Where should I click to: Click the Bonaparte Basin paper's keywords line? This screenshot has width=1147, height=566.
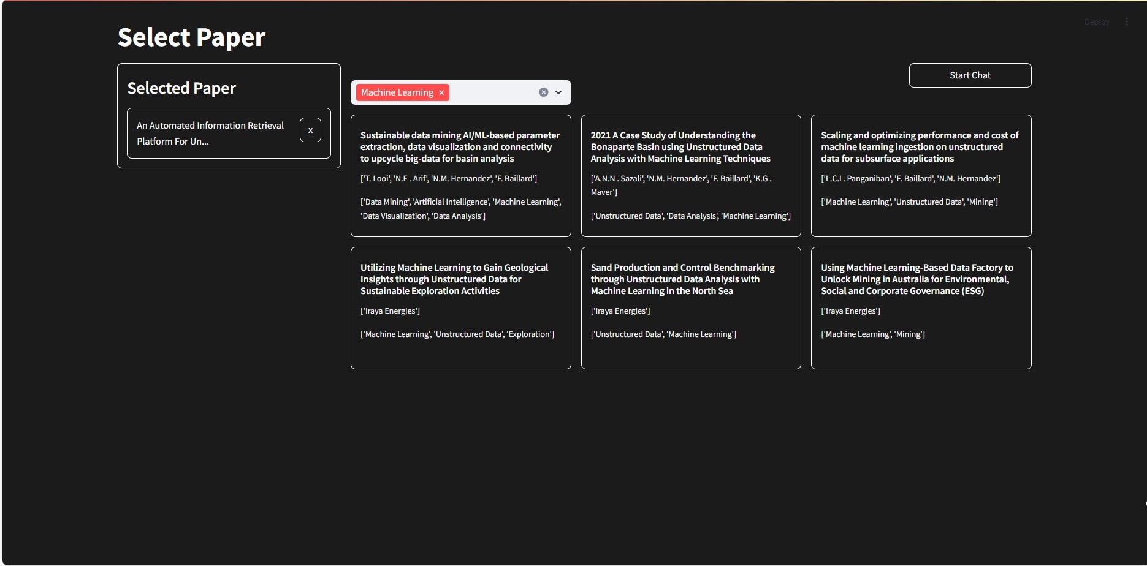tap(690, 216)
